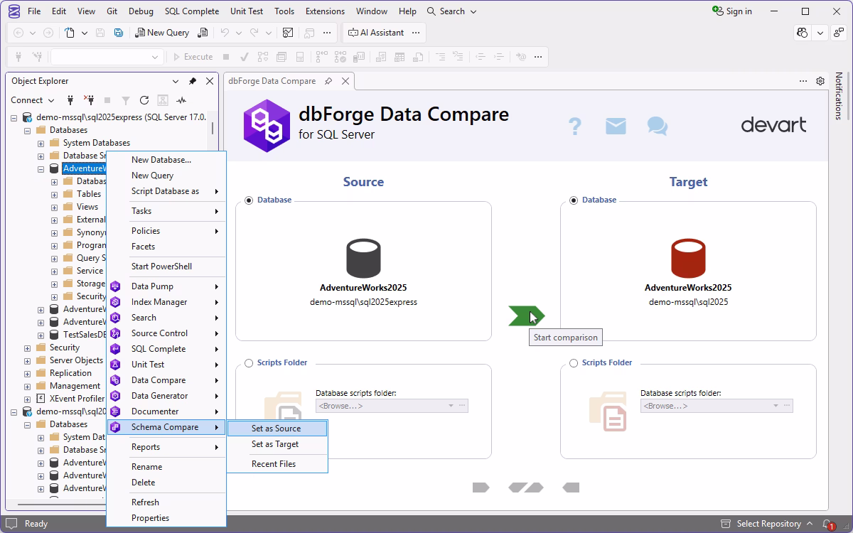This screenshot has width=853, height=533.
Task: Choose Set as Target from submenu
Action: pyautogui.click(x=277, y=444)
